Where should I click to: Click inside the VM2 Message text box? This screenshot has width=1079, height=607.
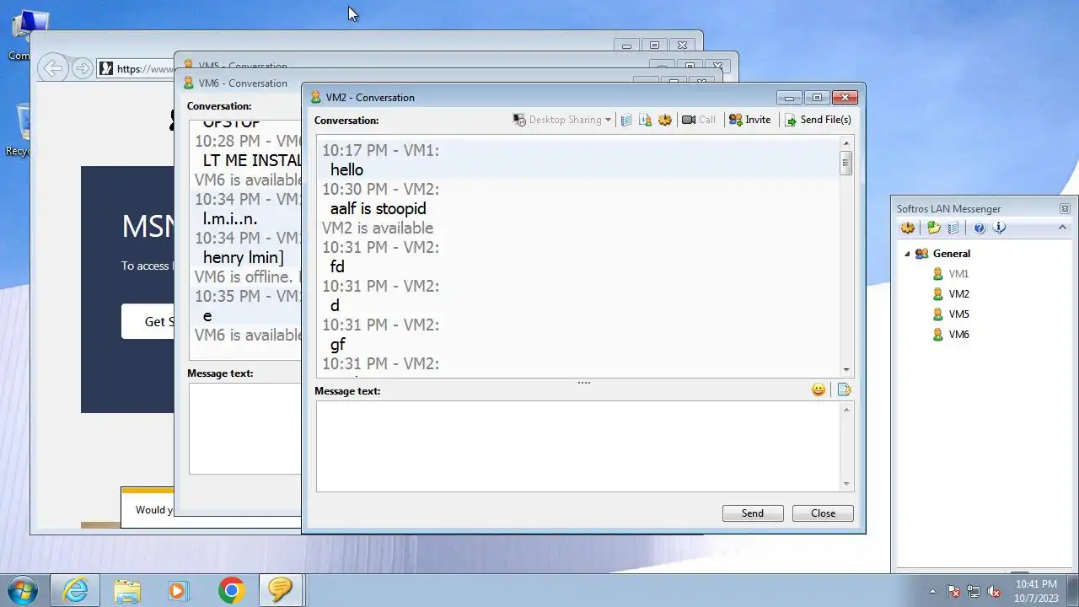coord(578,446)
